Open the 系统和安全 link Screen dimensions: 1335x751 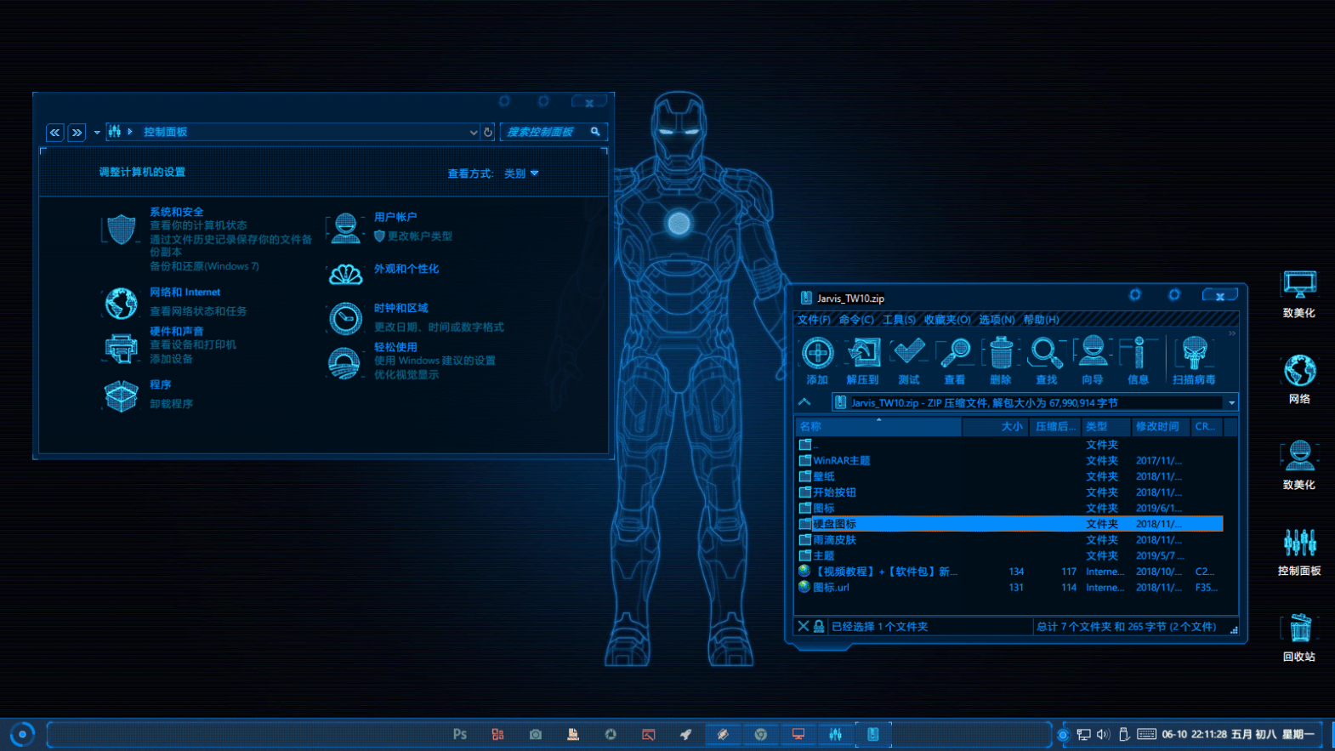177,212
